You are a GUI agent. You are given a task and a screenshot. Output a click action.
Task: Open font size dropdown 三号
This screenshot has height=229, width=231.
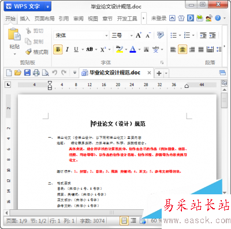tap(132, 35)
